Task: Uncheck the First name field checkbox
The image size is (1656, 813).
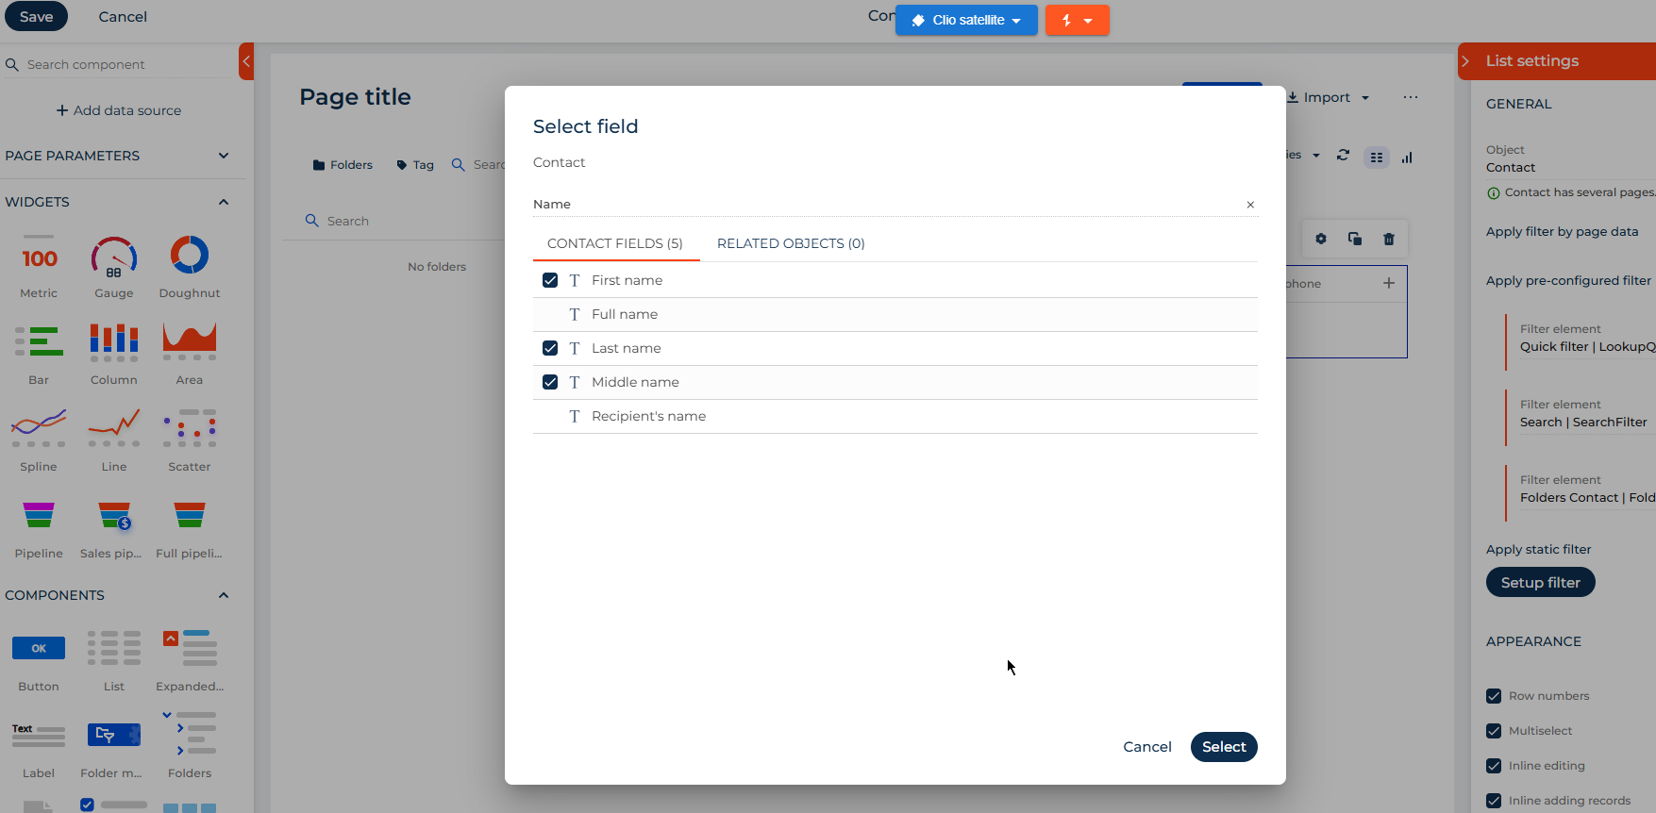Action: 550,280
